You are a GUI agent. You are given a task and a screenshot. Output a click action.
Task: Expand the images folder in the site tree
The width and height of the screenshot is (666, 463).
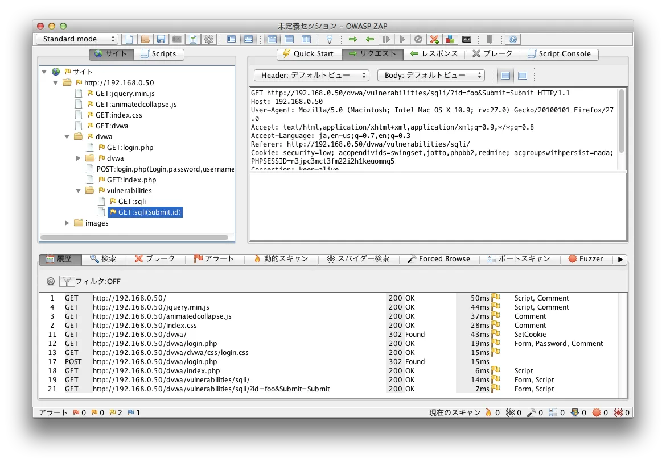pos(67,223)
